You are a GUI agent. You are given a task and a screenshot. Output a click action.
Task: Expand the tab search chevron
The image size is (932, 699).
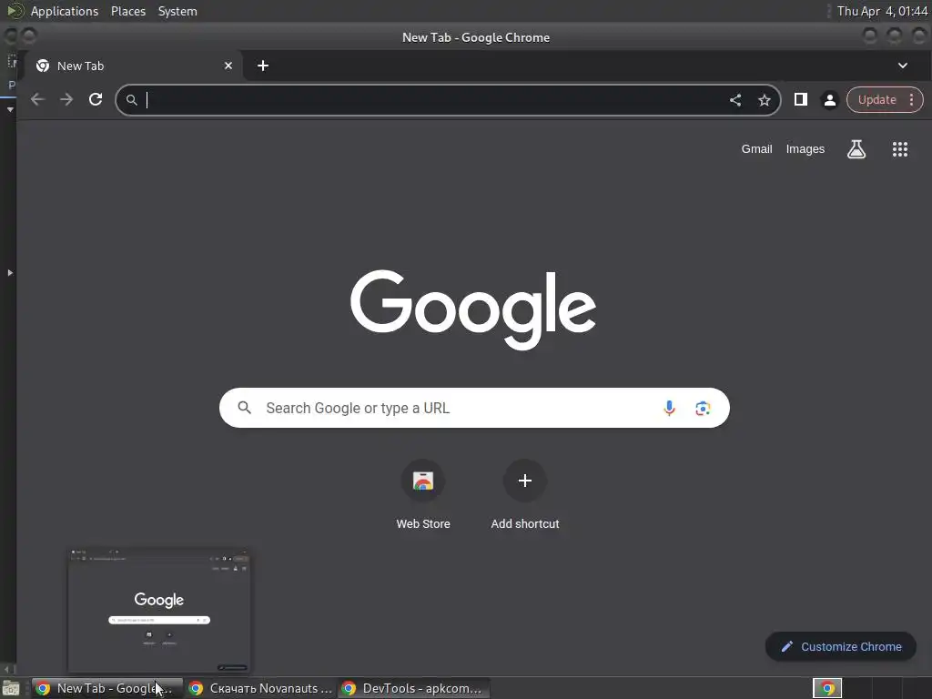(x=902, y=66)
